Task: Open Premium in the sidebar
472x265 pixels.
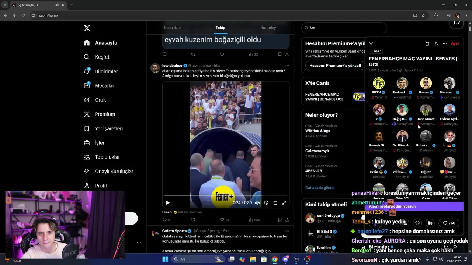Action: point(100,114)
